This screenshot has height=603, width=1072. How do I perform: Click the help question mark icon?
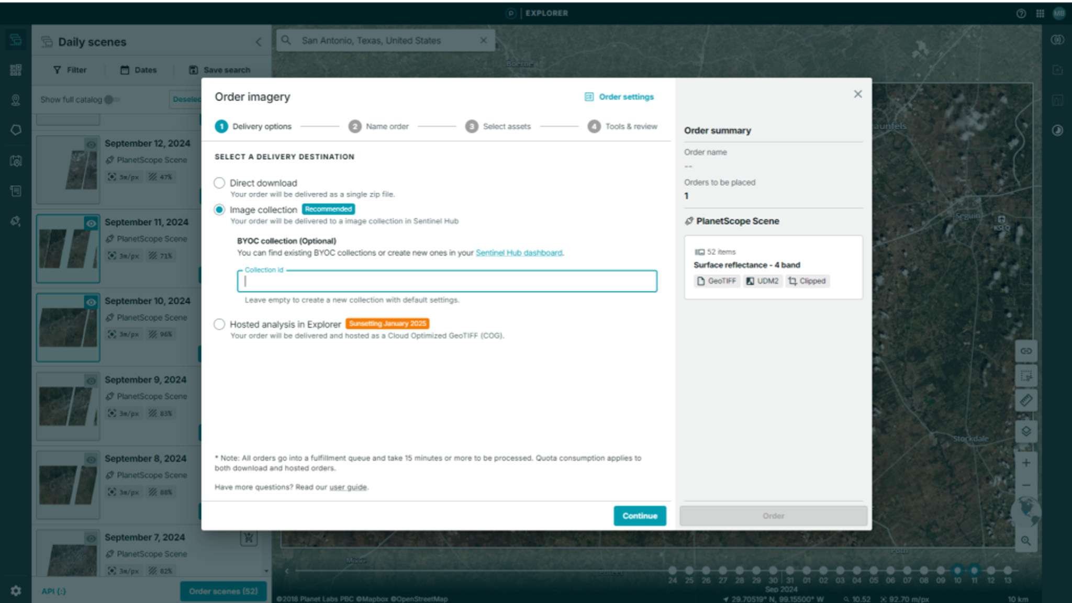click(1021, 14)
